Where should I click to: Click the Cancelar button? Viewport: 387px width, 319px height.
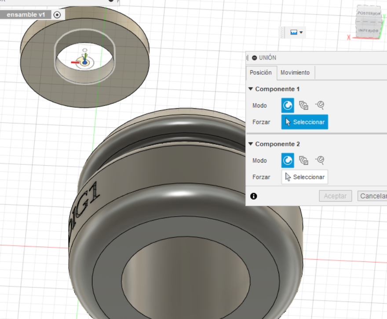click(x=373, y=196)
